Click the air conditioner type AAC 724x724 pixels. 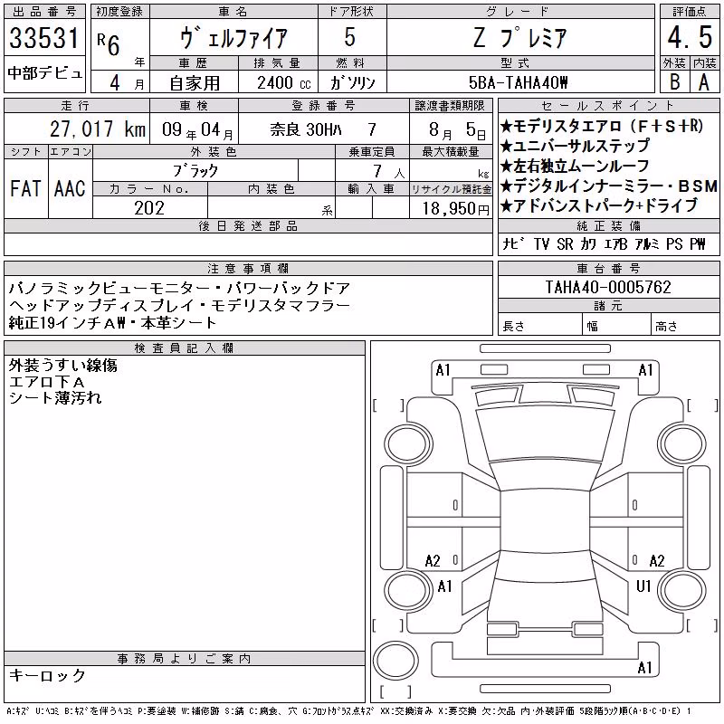tap(70, 188)
